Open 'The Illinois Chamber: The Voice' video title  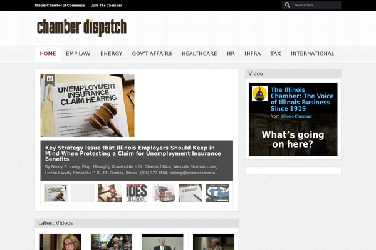tap(302, 99)
